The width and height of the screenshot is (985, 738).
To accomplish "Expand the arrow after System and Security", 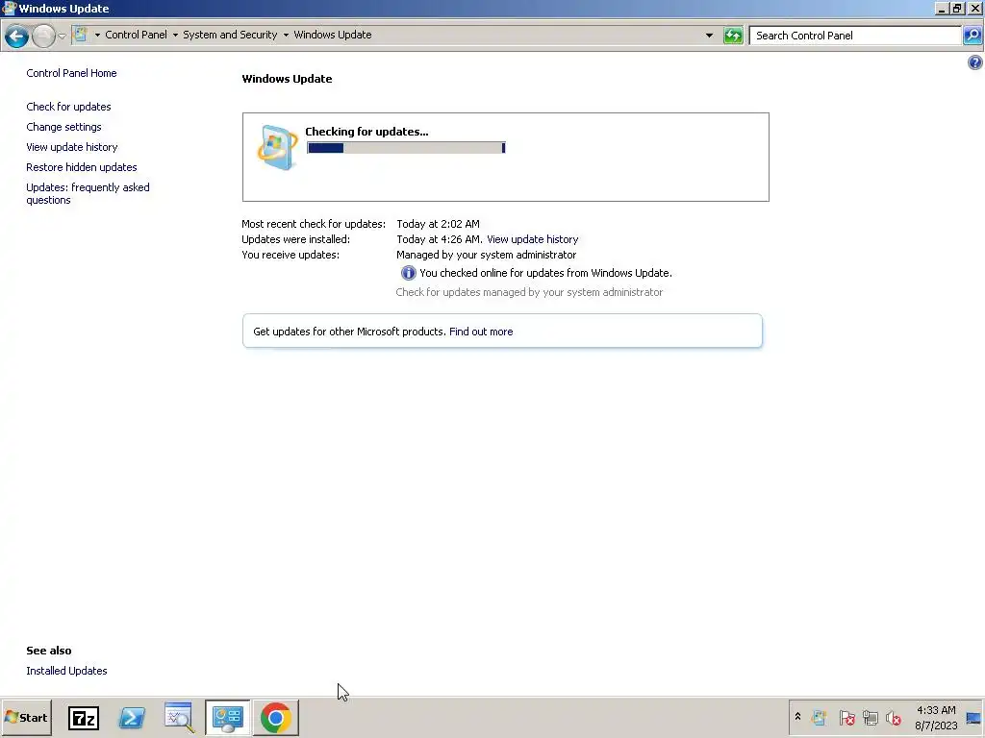I will click(286, 36).
